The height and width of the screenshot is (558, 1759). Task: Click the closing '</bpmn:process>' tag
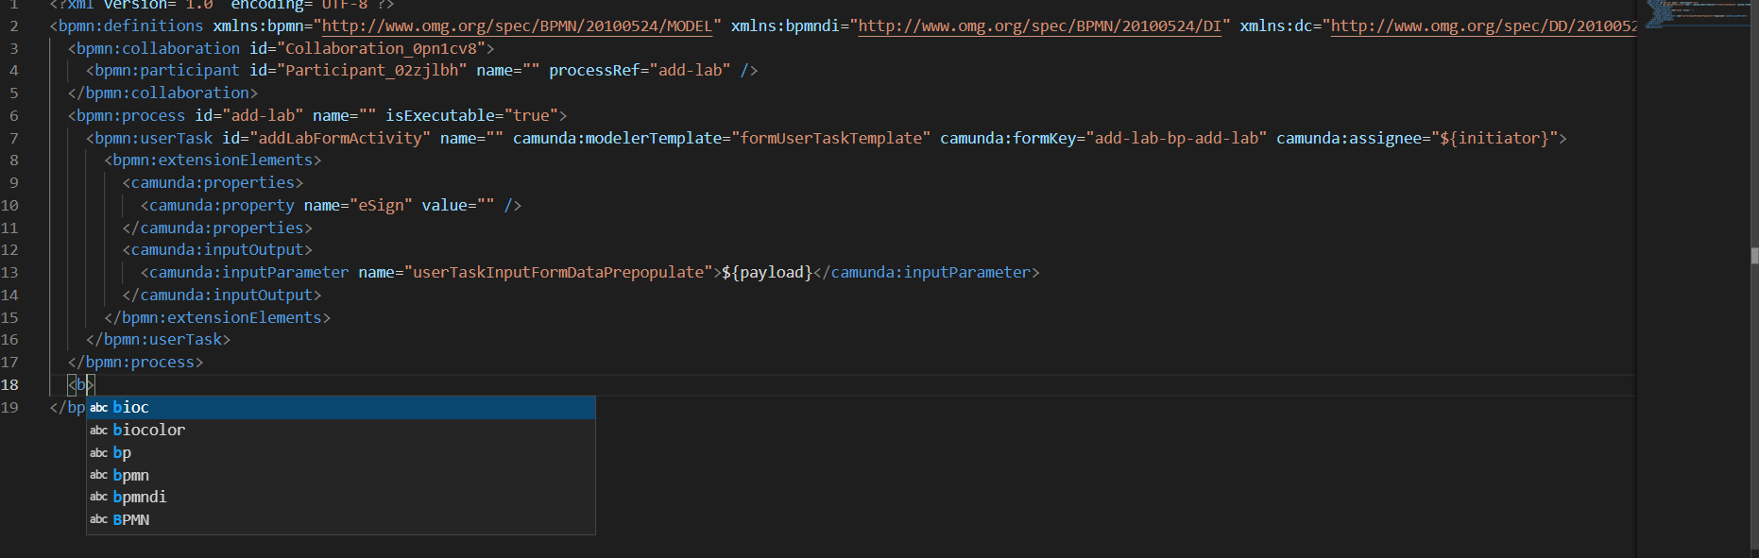pos(135,362)
